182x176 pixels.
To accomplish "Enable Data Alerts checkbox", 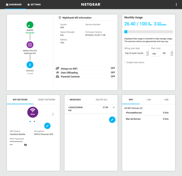I will pyautogui.click(x=125, y=63).
